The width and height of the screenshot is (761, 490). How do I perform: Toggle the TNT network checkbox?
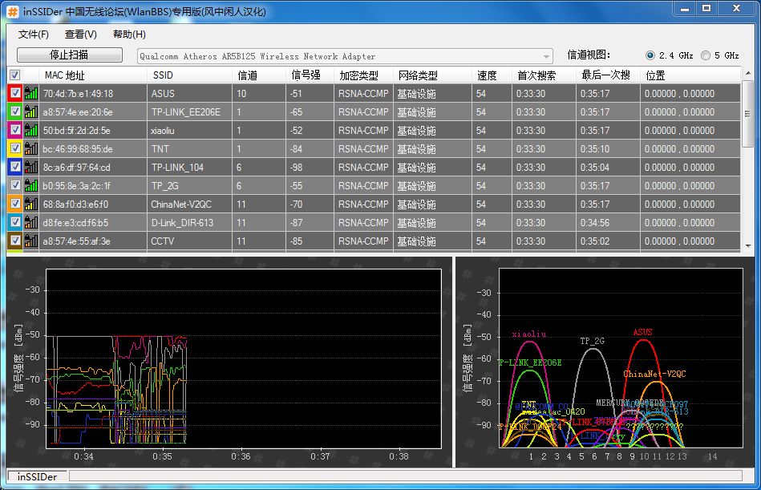15,148
